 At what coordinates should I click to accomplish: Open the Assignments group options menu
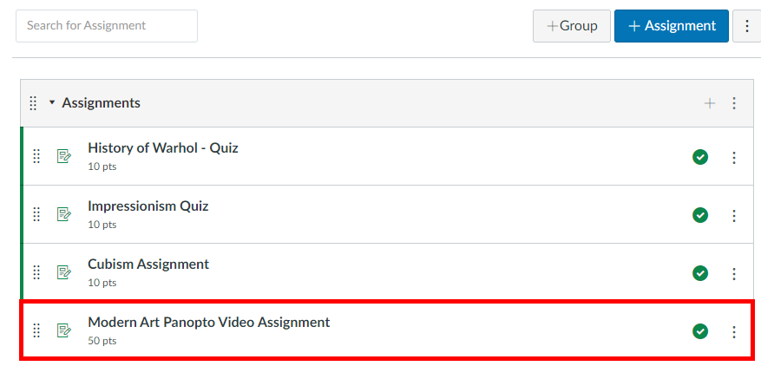tap(734, 103)
